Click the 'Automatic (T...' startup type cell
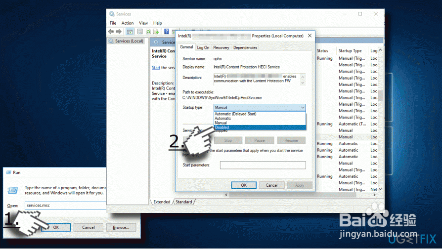The width and height of the screenshot is (442, 249). click(352, 124)
